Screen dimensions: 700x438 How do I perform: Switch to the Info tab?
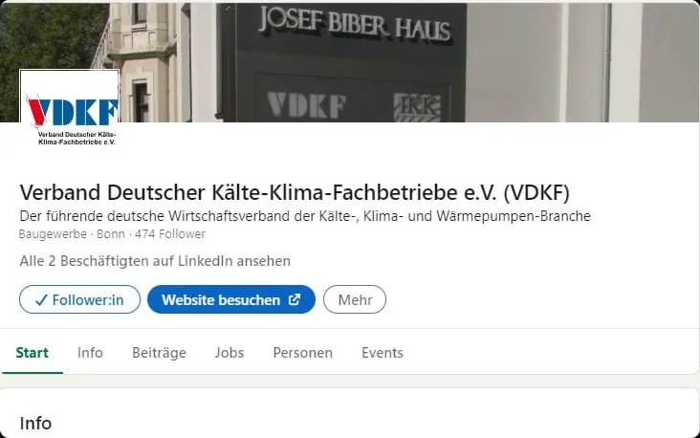(x=90, y=353)
